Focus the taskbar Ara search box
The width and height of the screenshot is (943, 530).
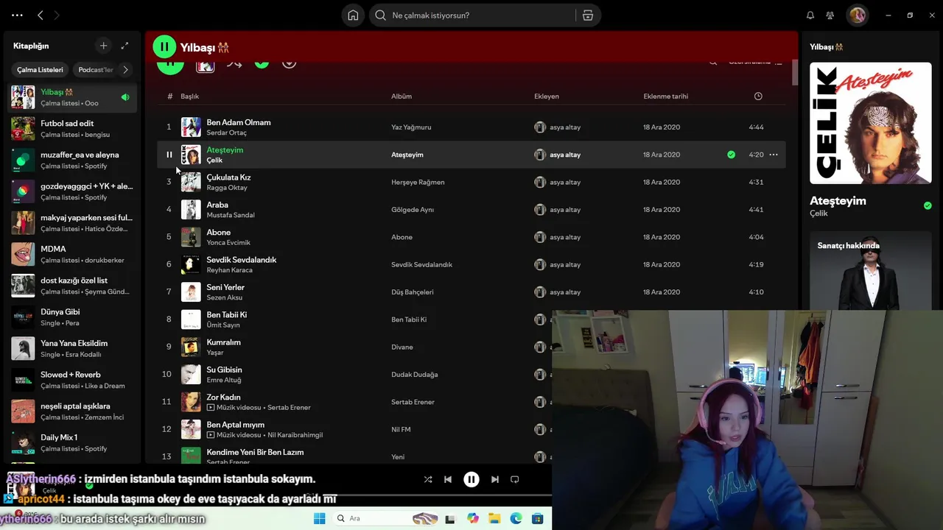[x=385, y=518]
